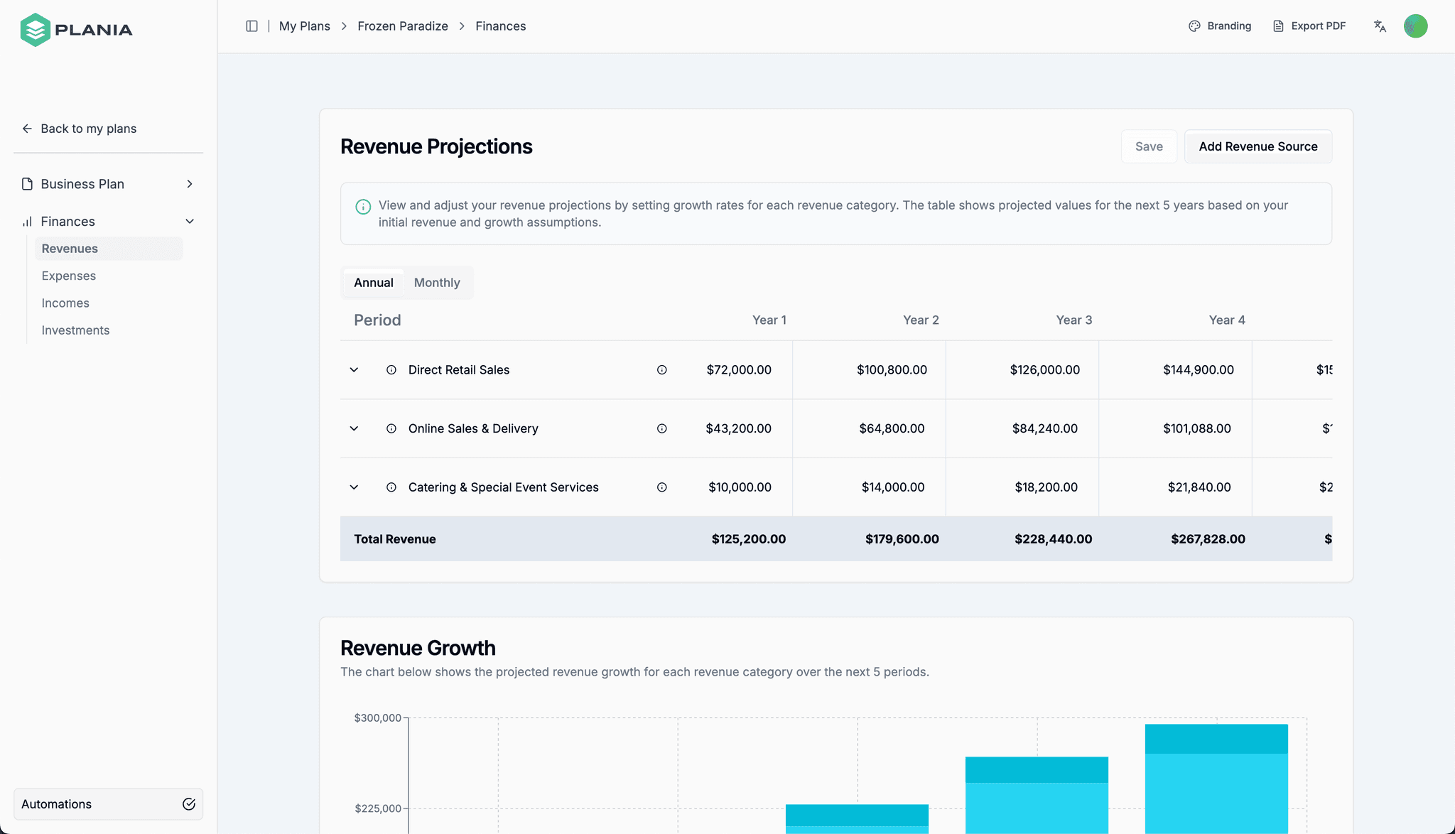Switch to the Monthly view

click(436, 282)
